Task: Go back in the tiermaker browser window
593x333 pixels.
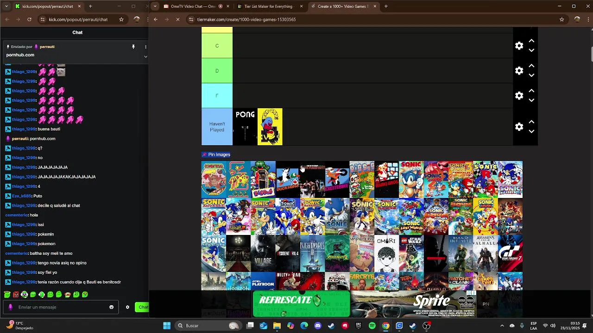Action: tap(156, 19)
